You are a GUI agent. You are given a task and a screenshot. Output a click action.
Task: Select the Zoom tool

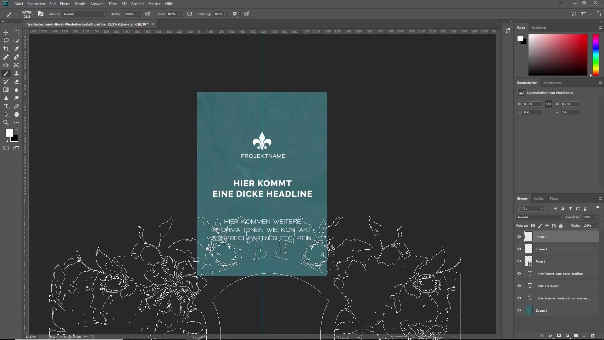(x=6, y=122)
